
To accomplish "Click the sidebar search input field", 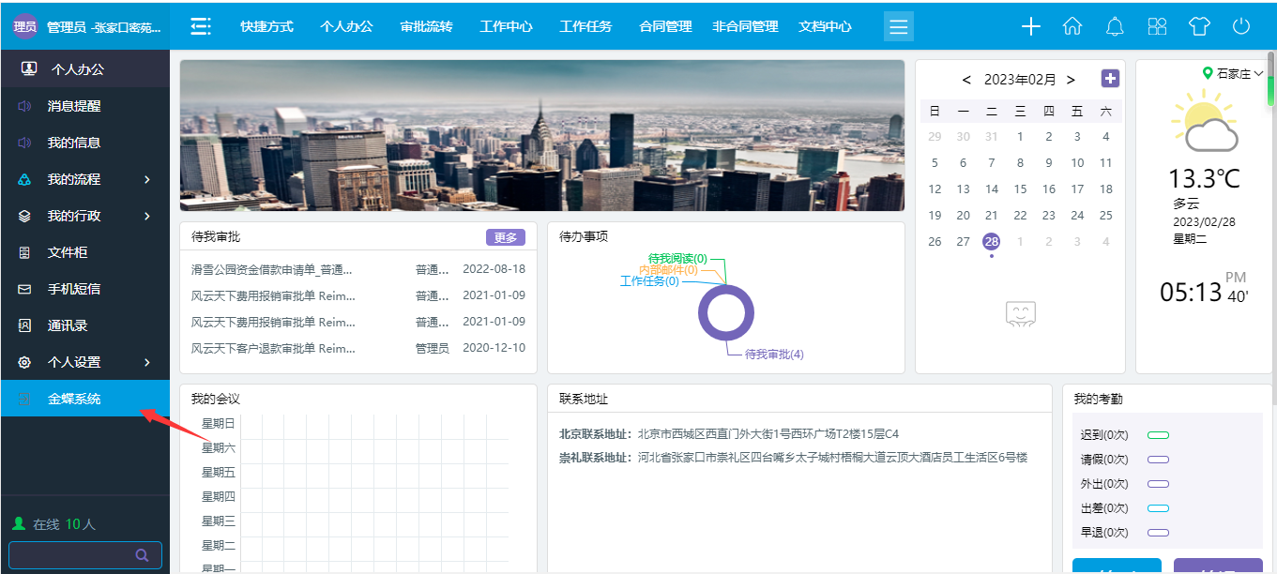I will (x=70, y=555).
